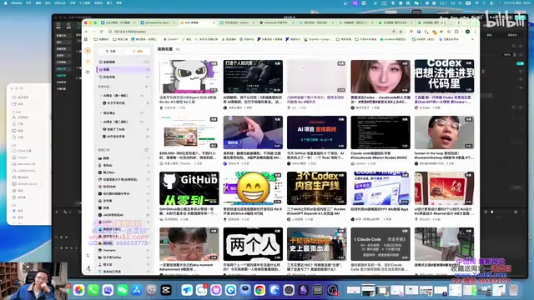This screenshot has width=534, height=300.
Task: Open the Chrome profile avatar in the toolbar
Action: click(467, 32)
